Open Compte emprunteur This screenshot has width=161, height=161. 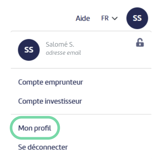(x=51, y=82)
